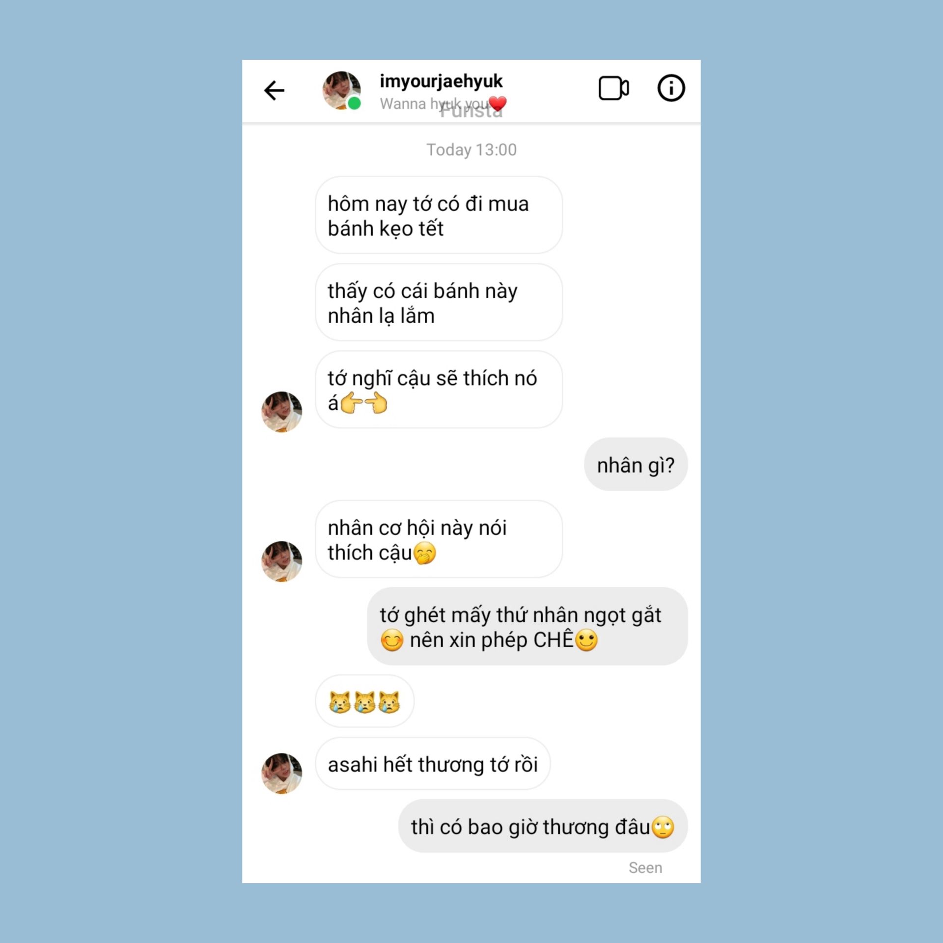Image resolution: width=943 pixels, height=943 pixels.
Task: Select the avatar beside 'tớ nghĩ cậu' message
Action: pos(281,412)
